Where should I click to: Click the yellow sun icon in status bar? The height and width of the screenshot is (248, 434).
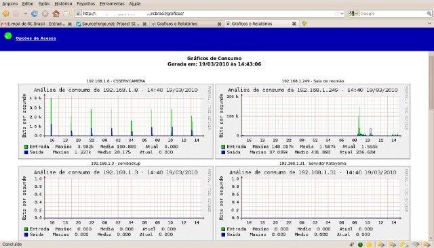click(x=369, y=245)
